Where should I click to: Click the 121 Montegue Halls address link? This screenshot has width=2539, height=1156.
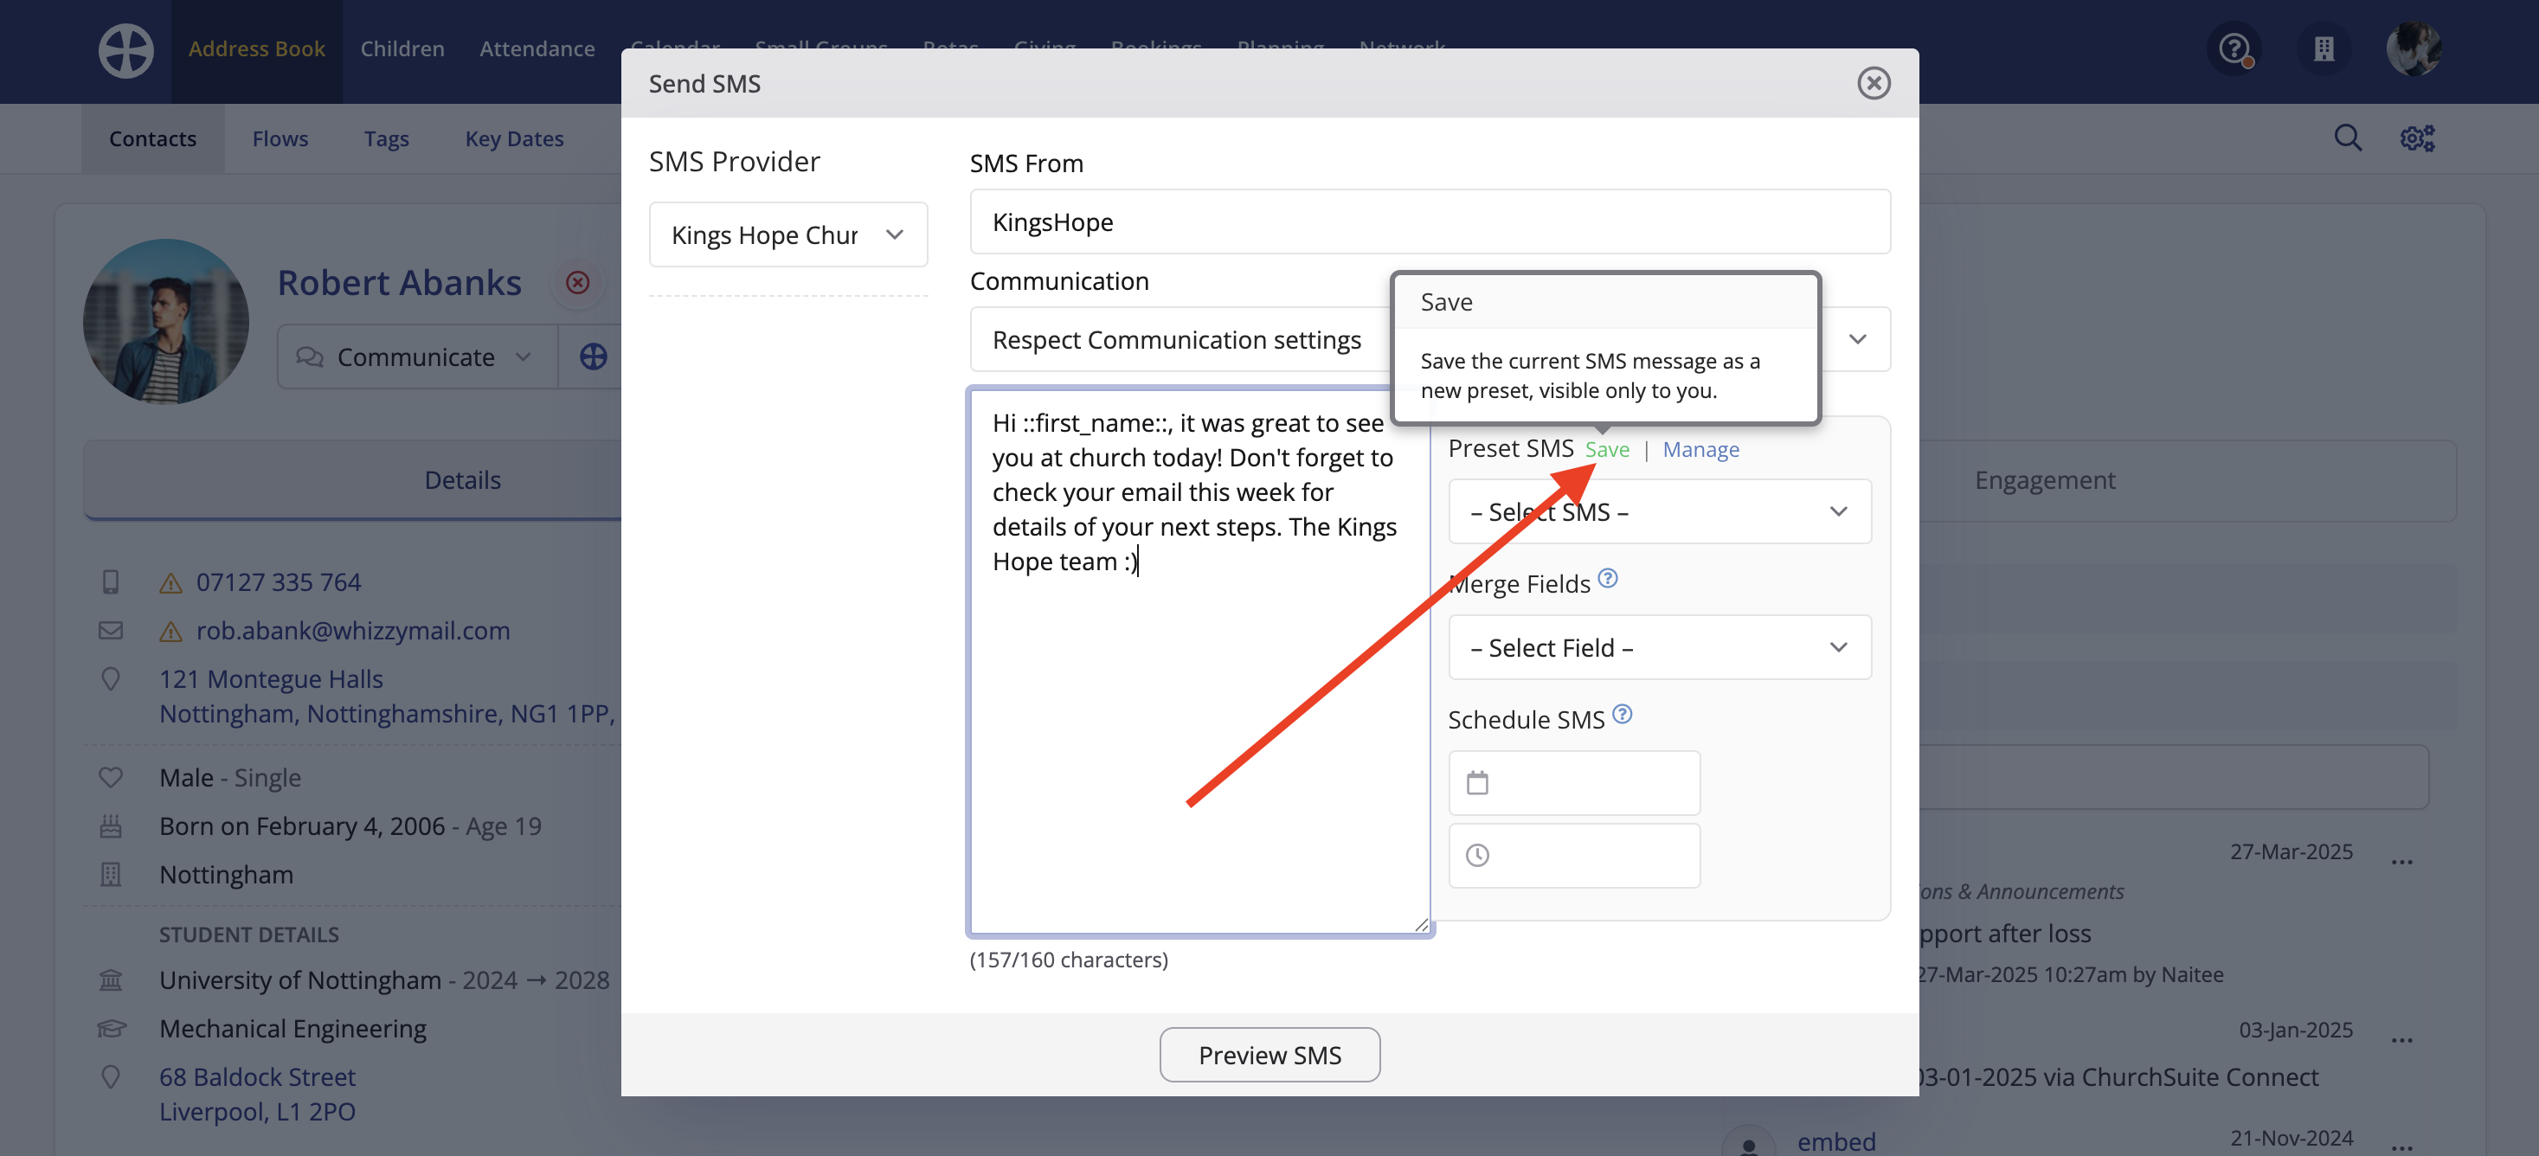click(388, 696)
